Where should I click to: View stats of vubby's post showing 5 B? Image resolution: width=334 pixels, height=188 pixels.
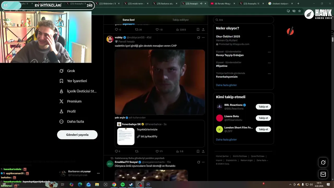[x=180, y=151]
